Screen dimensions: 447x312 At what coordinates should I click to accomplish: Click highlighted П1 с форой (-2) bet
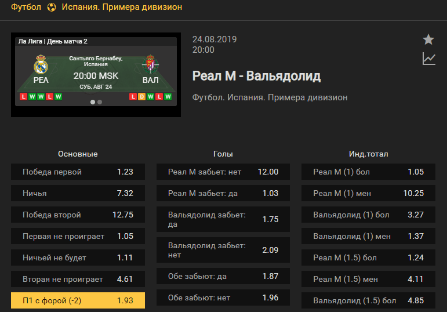coord(78,300)
